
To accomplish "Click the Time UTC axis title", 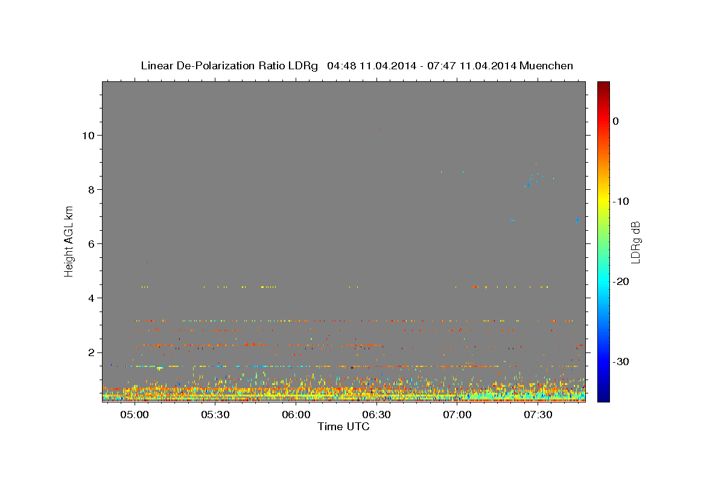I will click(343, 427).
